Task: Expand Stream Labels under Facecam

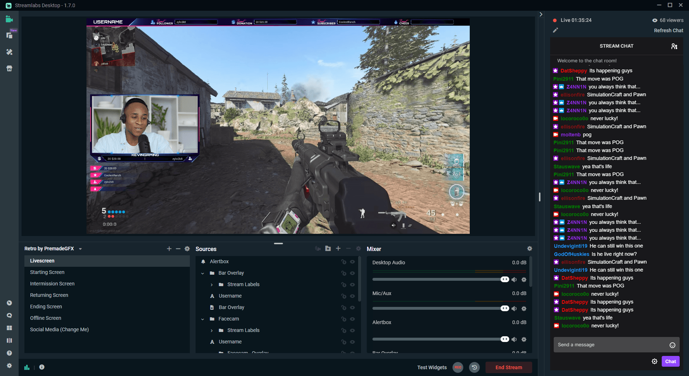Action: point(212,330)
